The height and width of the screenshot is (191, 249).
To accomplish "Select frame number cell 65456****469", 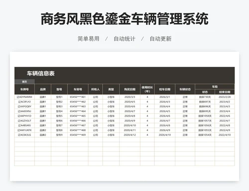I will [x=78, y=135].
